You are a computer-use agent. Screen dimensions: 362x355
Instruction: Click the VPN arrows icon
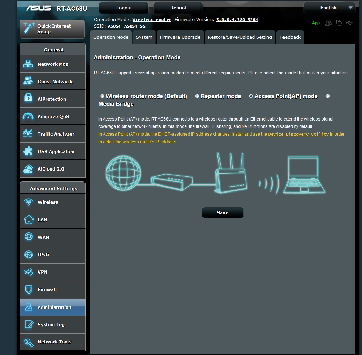(29, 272)
